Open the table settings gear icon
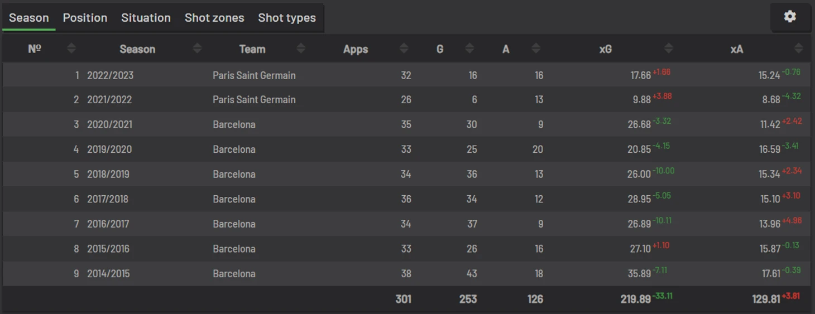 point(790,17)
